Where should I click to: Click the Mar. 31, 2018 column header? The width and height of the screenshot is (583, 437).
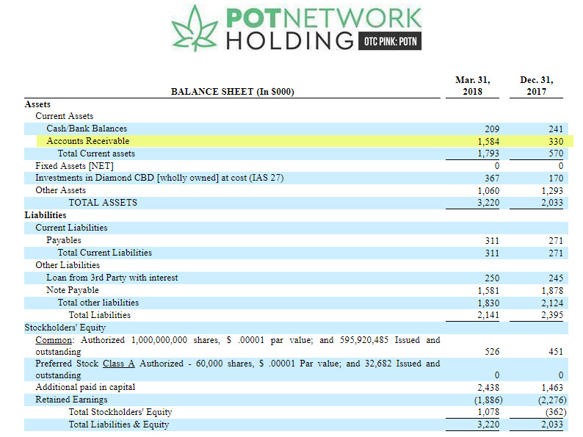tap(473, 85)
